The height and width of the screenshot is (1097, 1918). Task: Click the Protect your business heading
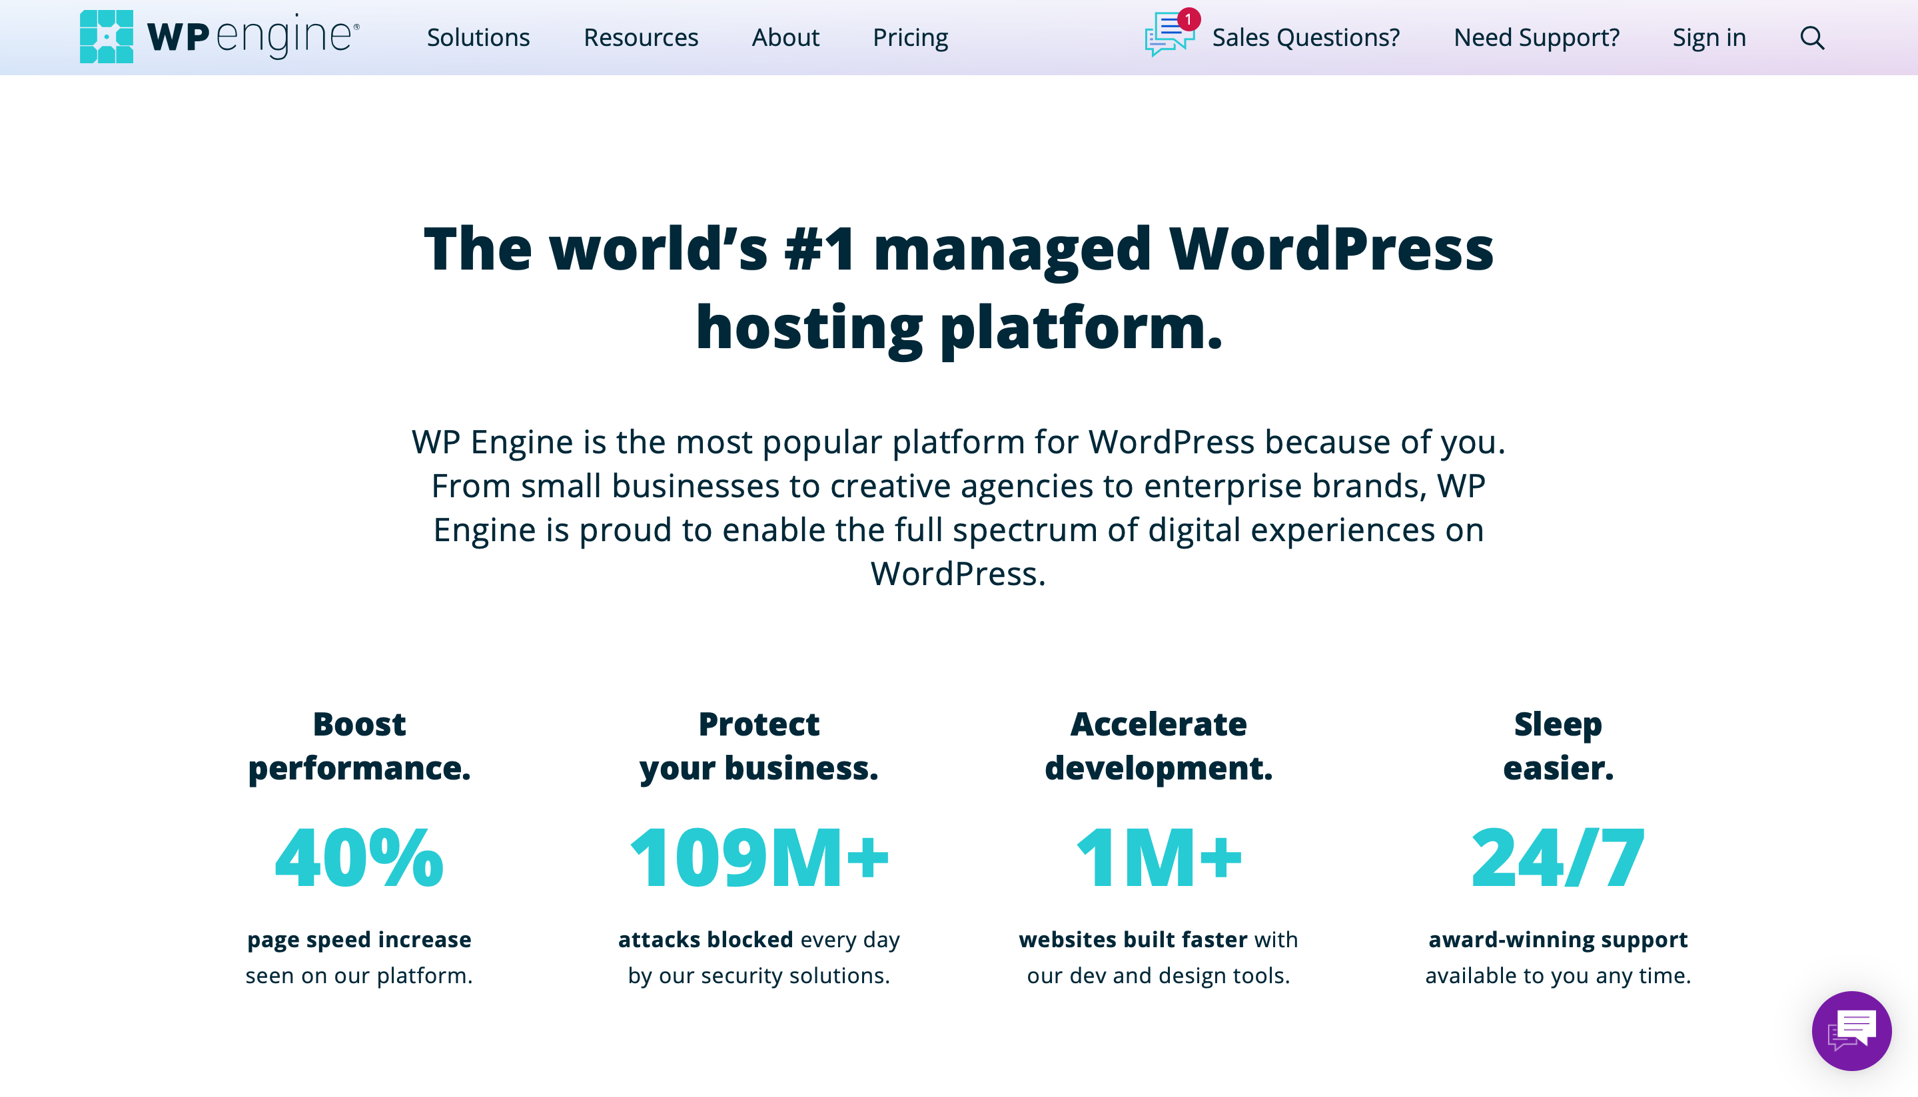[758, 746]
